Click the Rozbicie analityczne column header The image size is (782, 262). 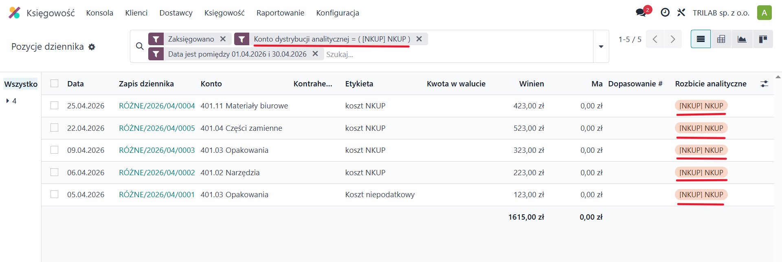[x=711, y=84]
